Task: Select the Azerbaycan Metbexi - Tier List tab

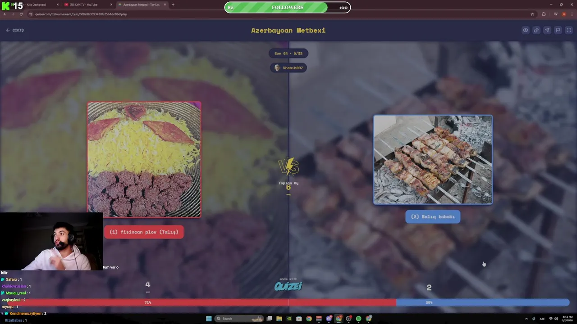Action: [142, 4]
